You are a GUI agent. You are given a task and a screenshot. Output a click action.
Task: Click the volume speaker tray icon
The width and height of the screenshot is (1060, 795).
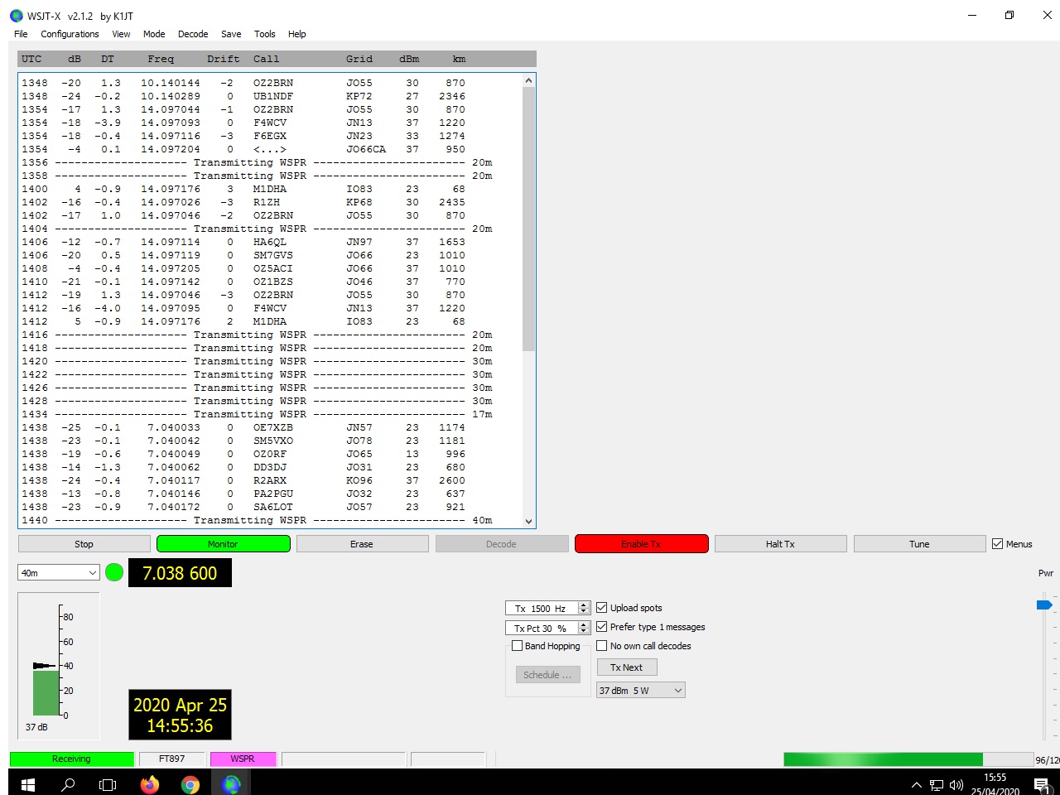coord(956,785)
